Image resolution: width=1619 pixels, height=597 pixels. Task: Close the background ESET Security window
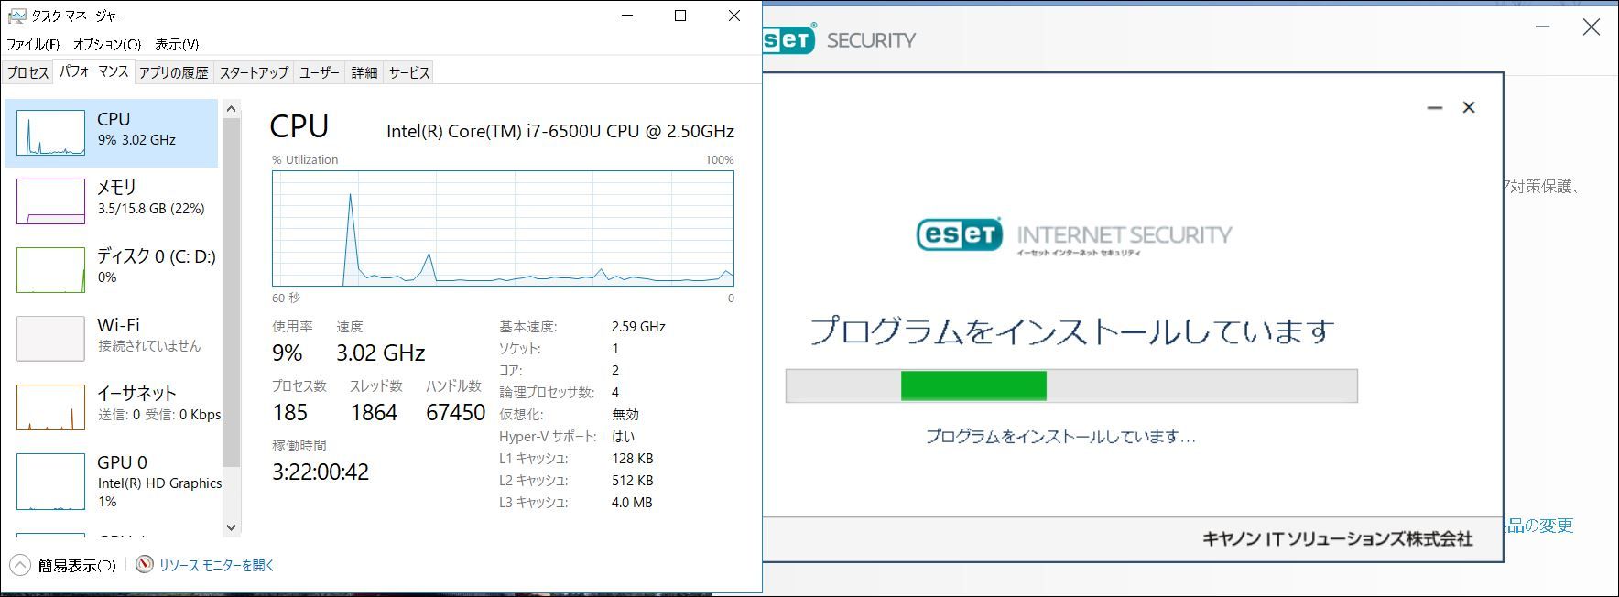coord(1592,27)
